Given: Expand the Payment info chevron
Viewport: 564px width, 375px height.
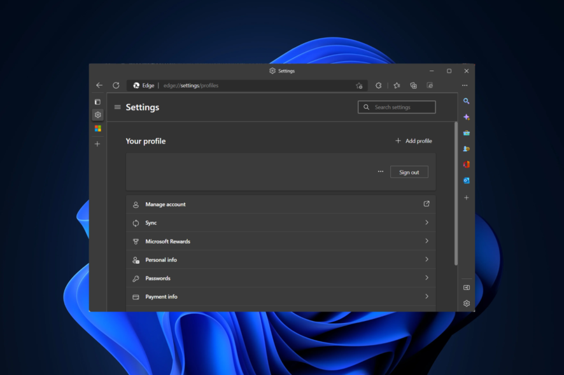Looking at the screenshot, I should (x=427, y=296).
